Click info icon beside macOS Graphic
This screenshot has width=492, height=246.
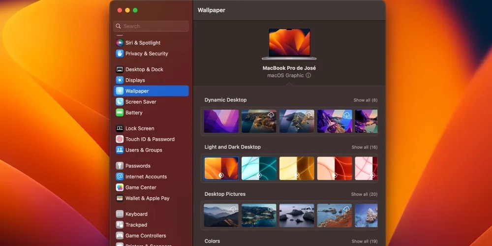coord(308,76)
